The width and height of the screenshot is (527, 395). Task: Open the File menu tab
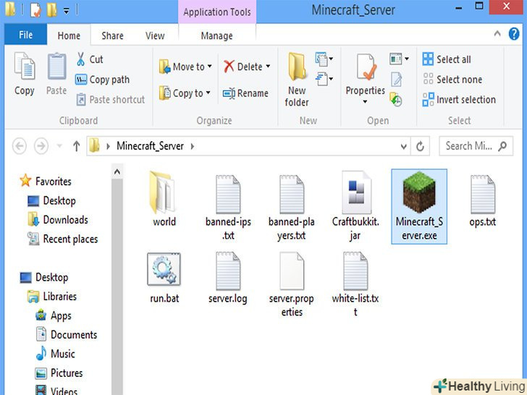pos(25,35)
